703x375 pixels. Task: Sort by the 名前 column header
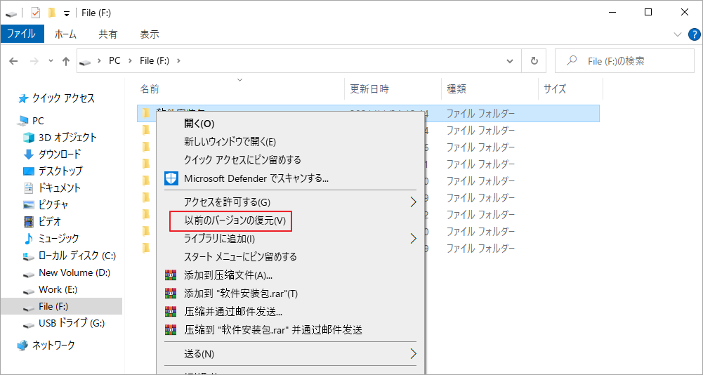[x=150, y=88]
